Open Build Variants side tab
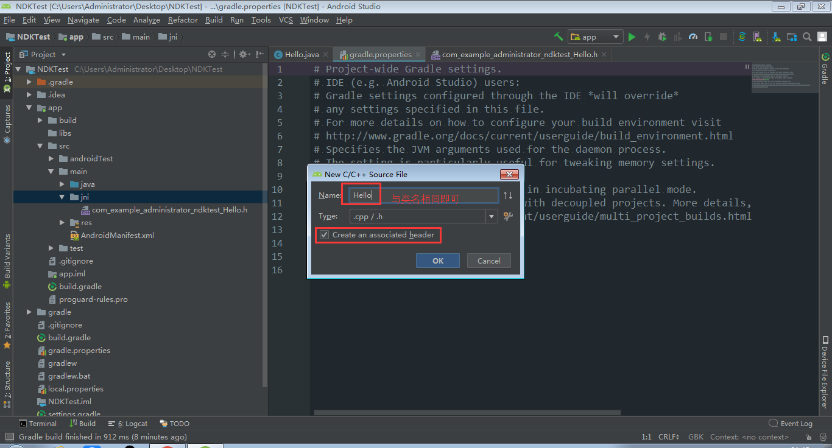The image size is (832, 448). pyautogui.click(x=7, y=261)
